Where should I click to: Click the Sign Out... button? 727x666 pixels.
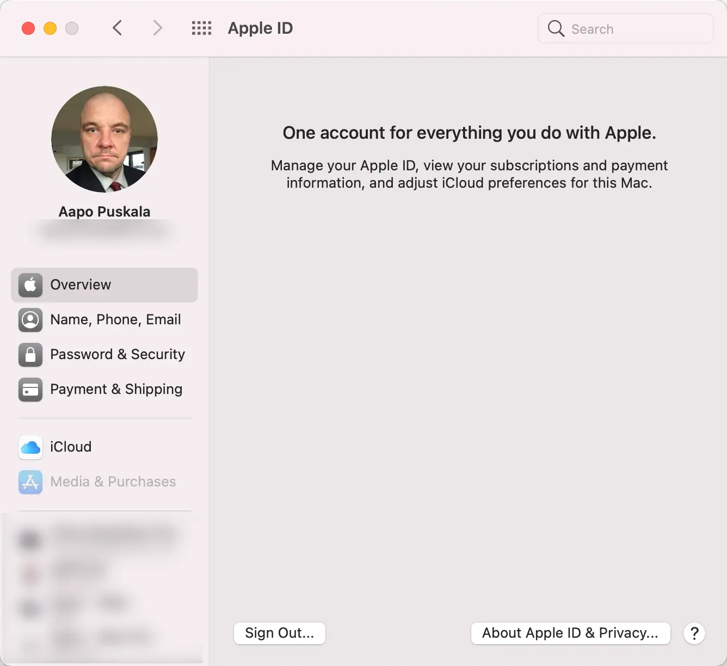click(x=280, y=633)
